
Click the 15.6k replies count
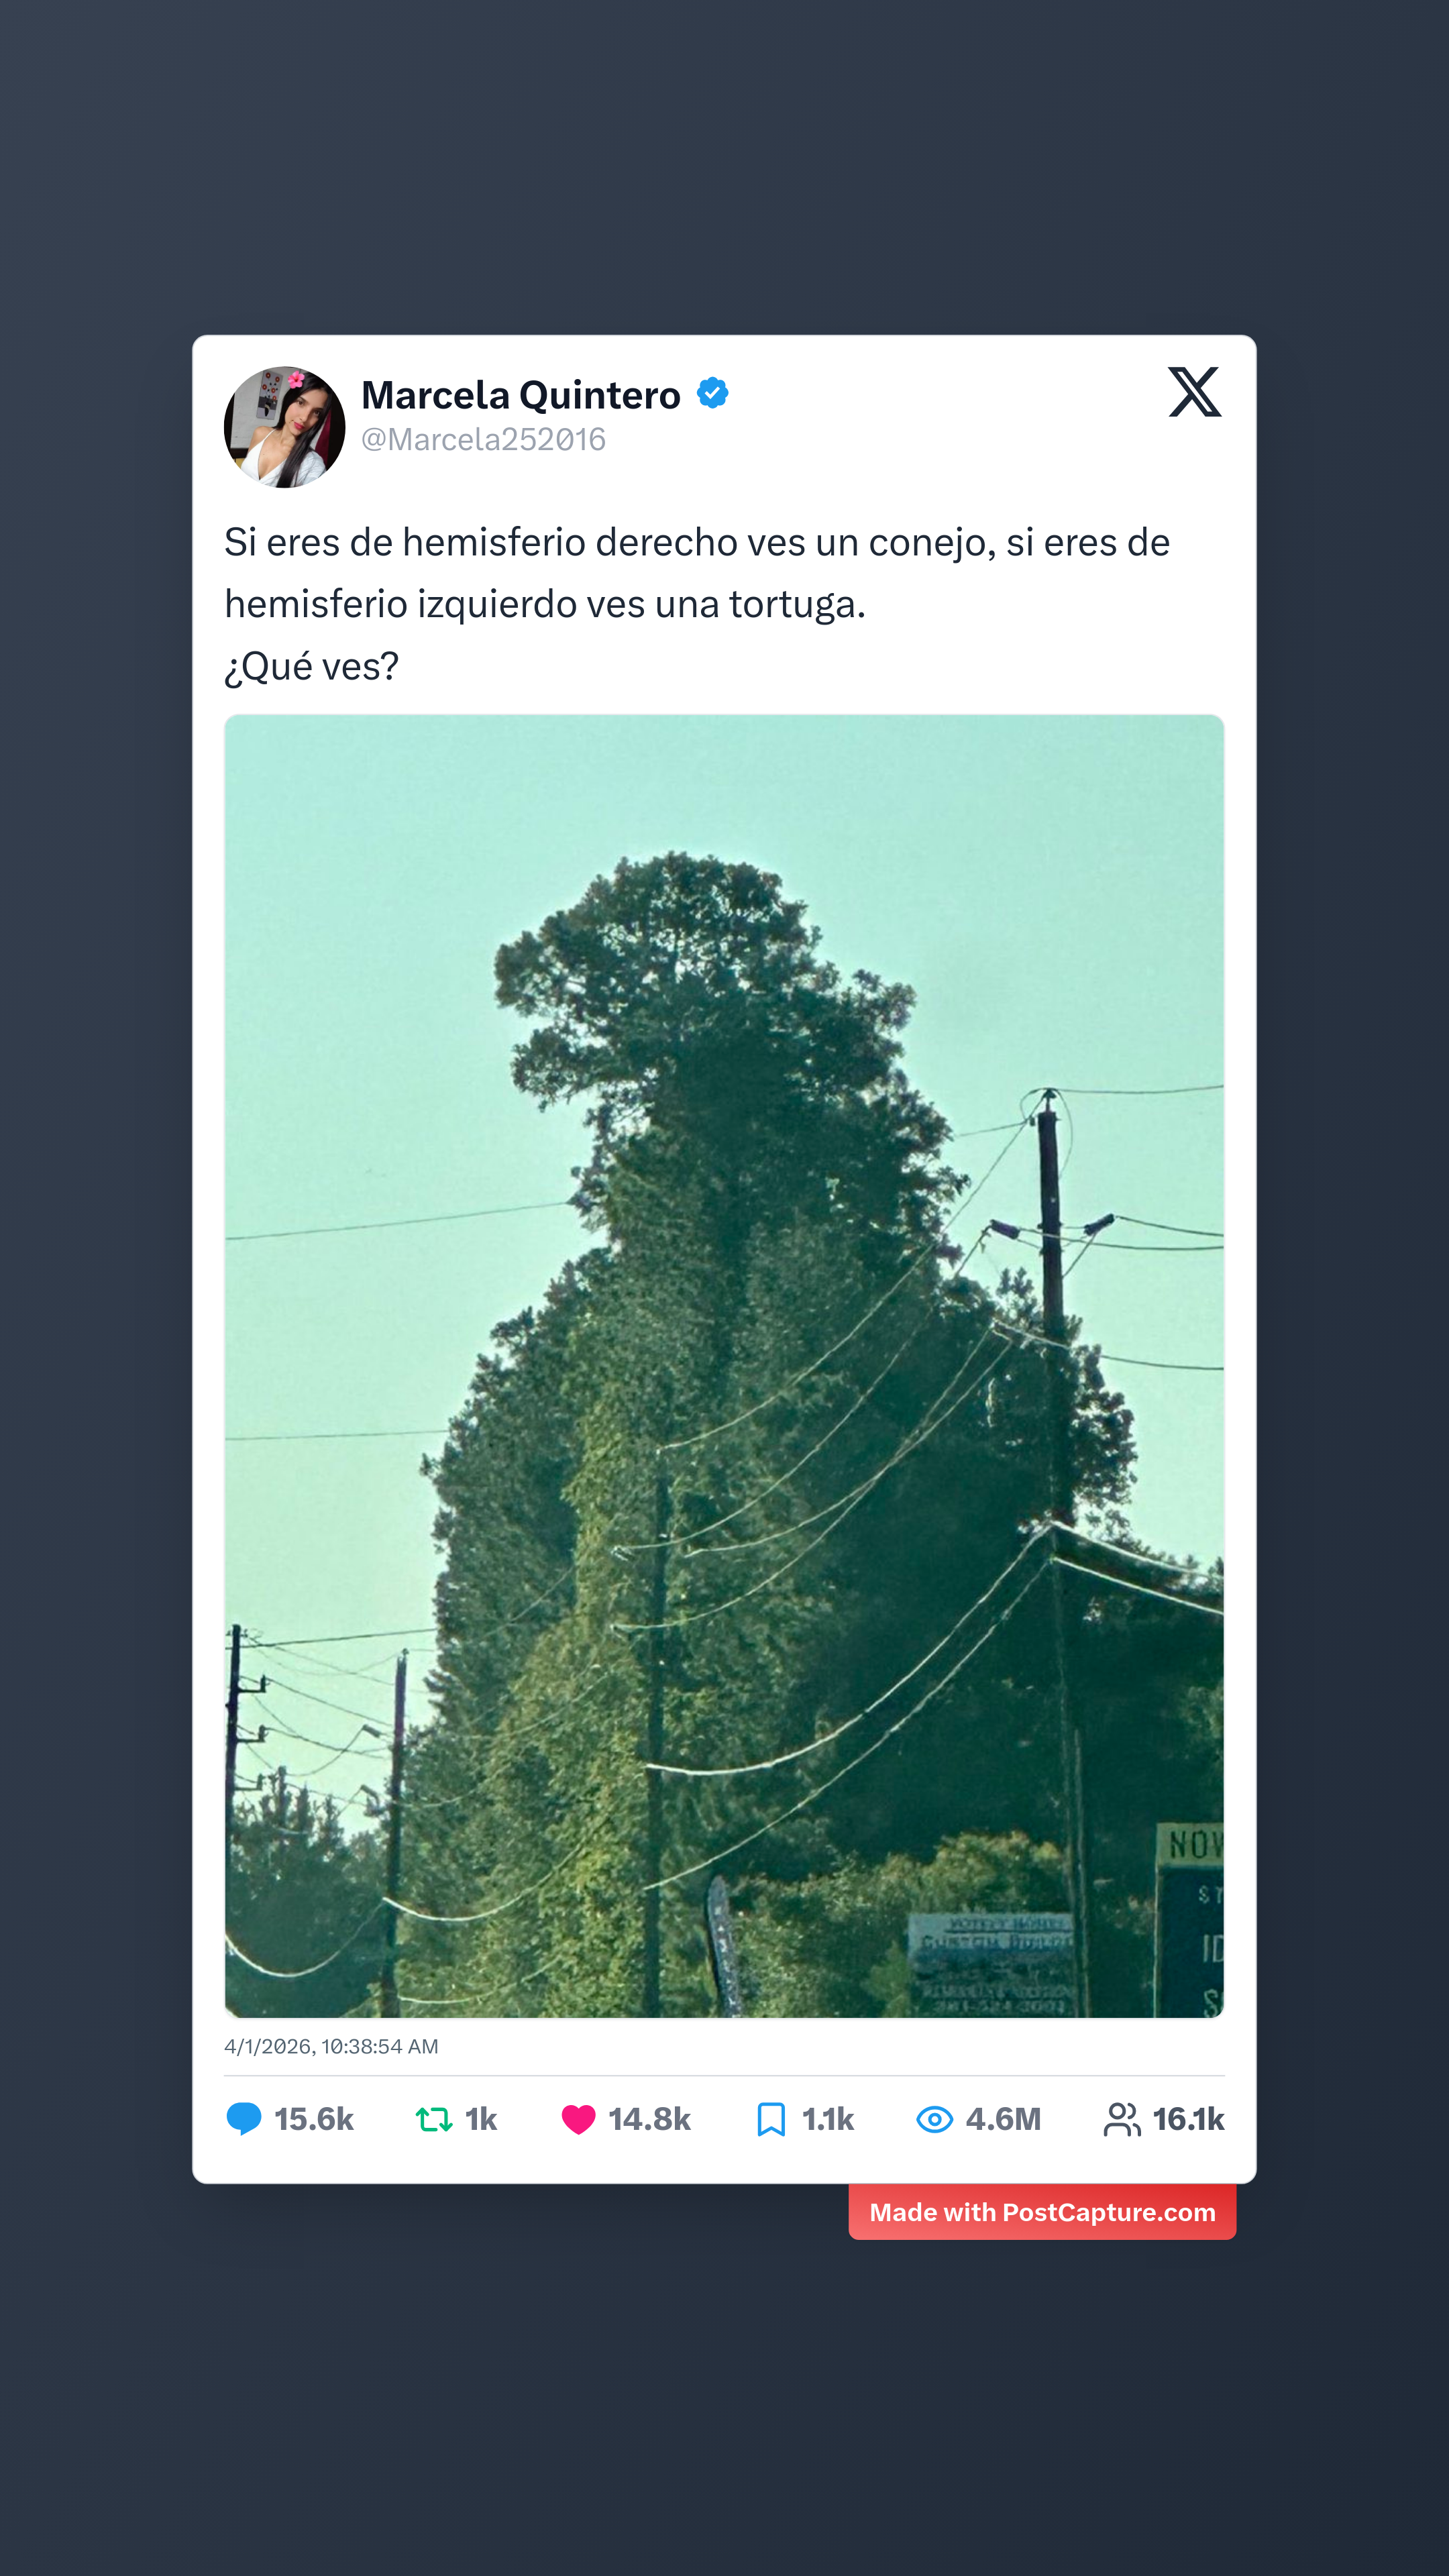[x=314, y=2119]
